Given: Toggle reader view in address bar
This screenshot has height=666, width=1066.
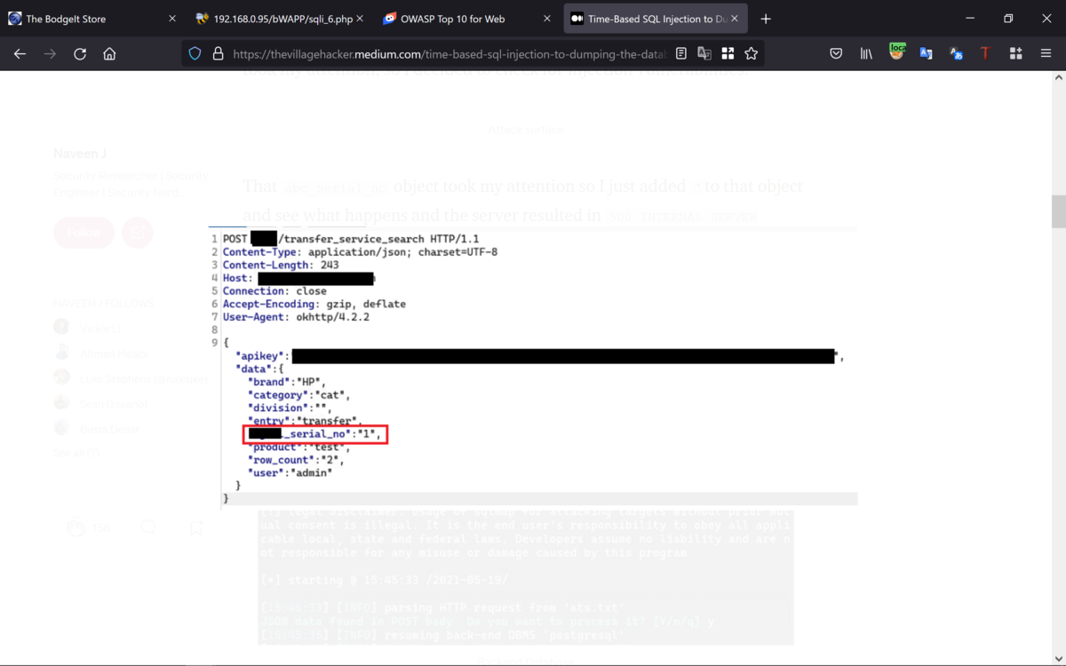Looking at the screenshot, I should (681, 54).
